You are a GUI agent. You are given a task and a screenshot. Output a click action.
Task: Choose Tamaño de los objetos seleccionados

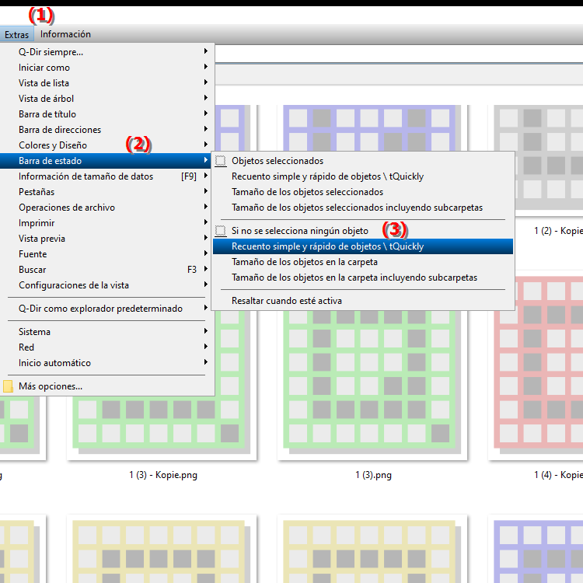click(363, 192)
